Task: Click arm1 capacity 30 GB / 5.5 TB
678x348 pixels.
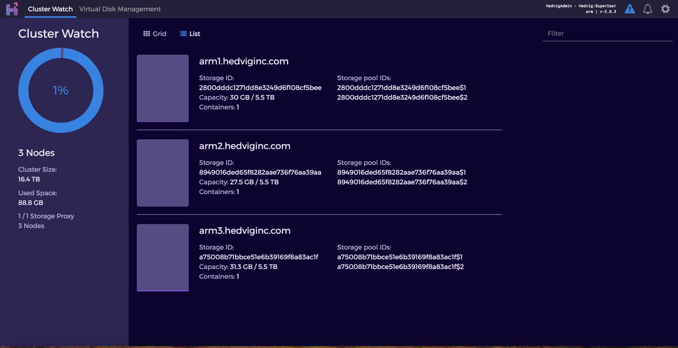Action: (252, 97)
